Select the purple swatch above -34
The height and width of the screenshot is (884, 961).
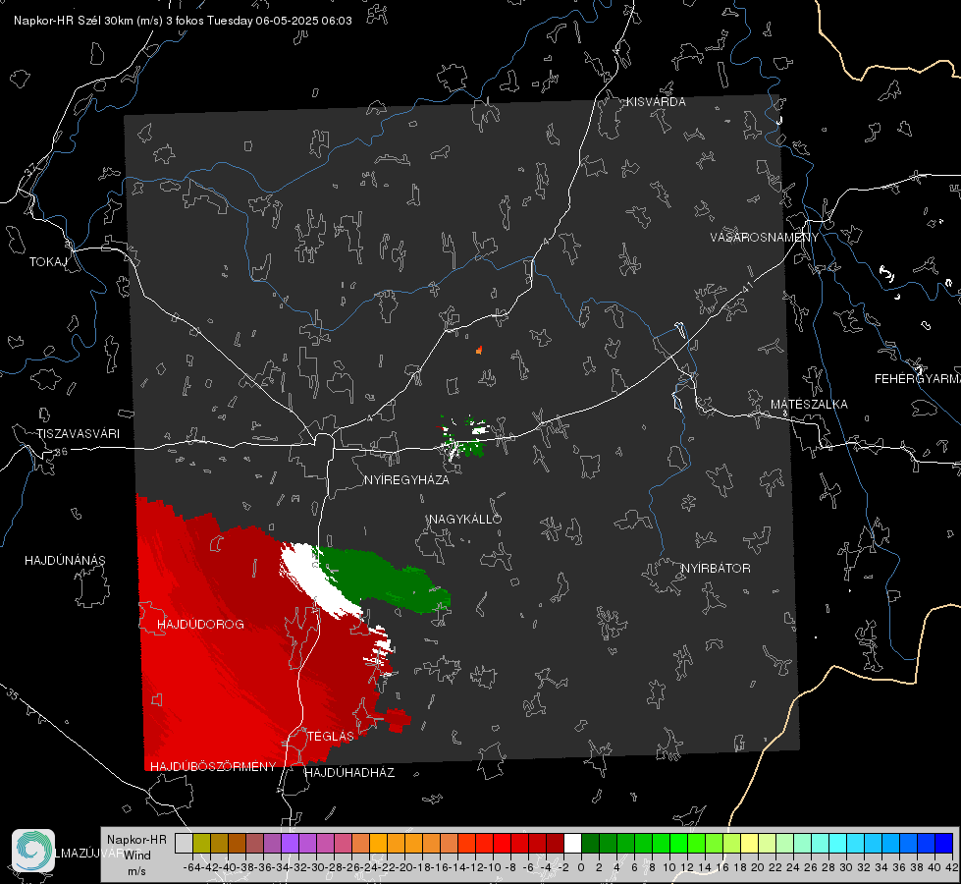tap(290, 844)
